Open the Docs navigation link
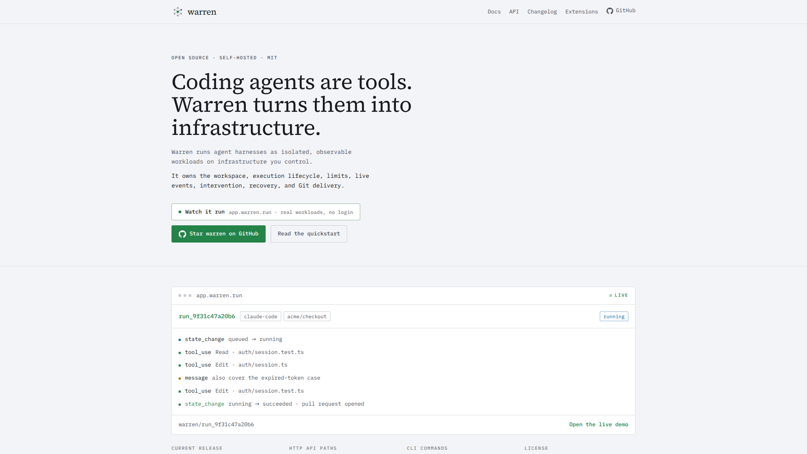Image resolution: width=807 pixels, height=454 pixels. (x=494, y=12)
